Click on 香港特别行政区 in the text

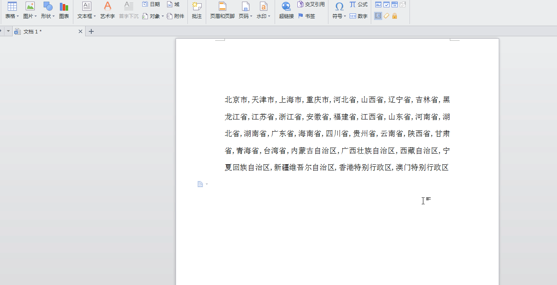[x=365, y=168]
